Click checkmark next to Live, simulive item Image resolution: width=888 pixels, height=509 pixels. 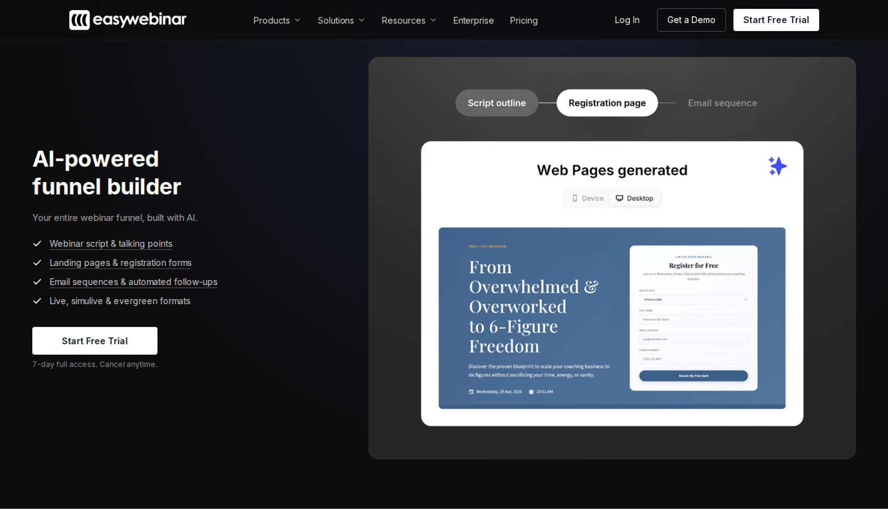(x=37, y=301)
